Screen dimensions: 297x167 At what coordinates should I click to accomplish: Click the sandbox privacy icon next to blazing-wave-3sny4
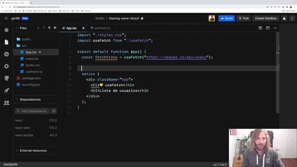(x=142, y=19)
